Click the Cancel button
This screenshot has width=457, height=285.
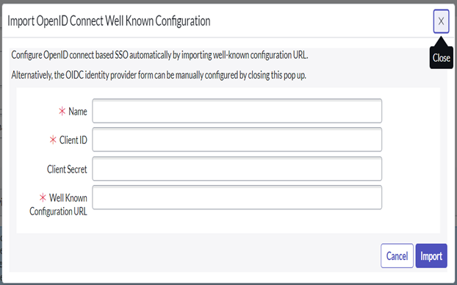[397, 256]
